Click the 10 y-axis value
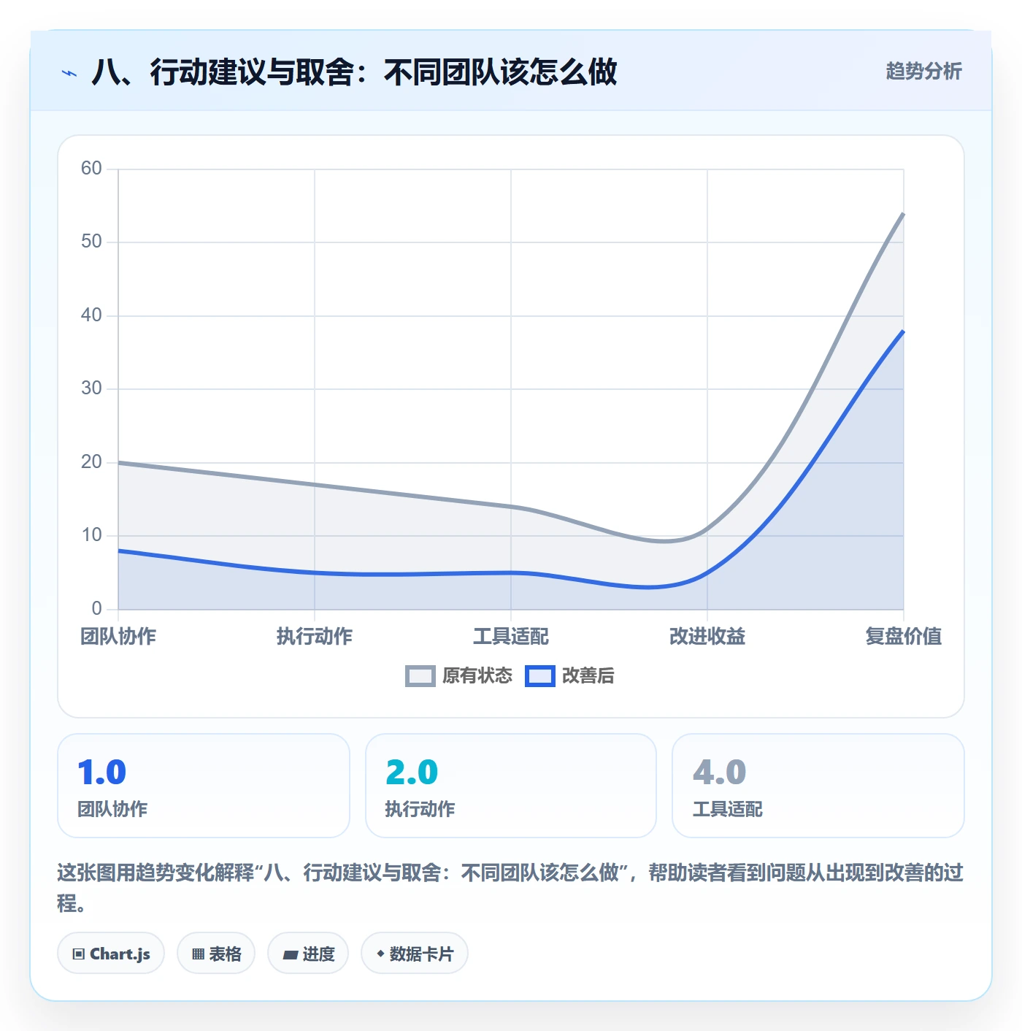This screenshot has width=1022, height=1031. click(x=91, y=535)
